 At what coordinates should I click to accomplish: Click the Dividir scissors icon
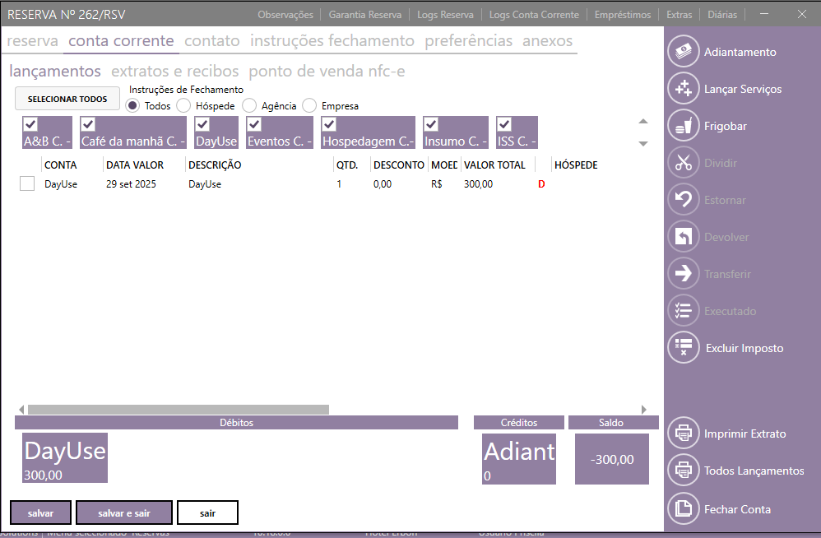(683, 163)
